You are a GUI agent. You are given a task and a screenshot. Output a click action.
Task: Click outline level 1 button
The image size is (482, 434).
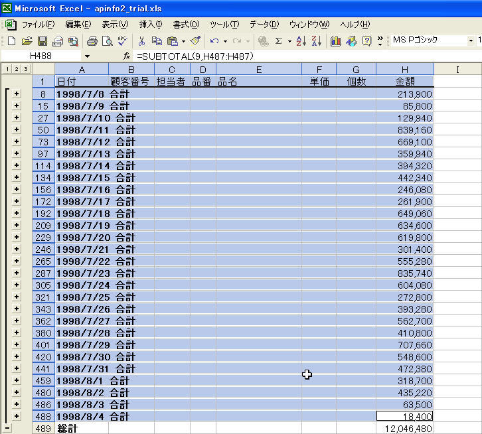(7, 69)
